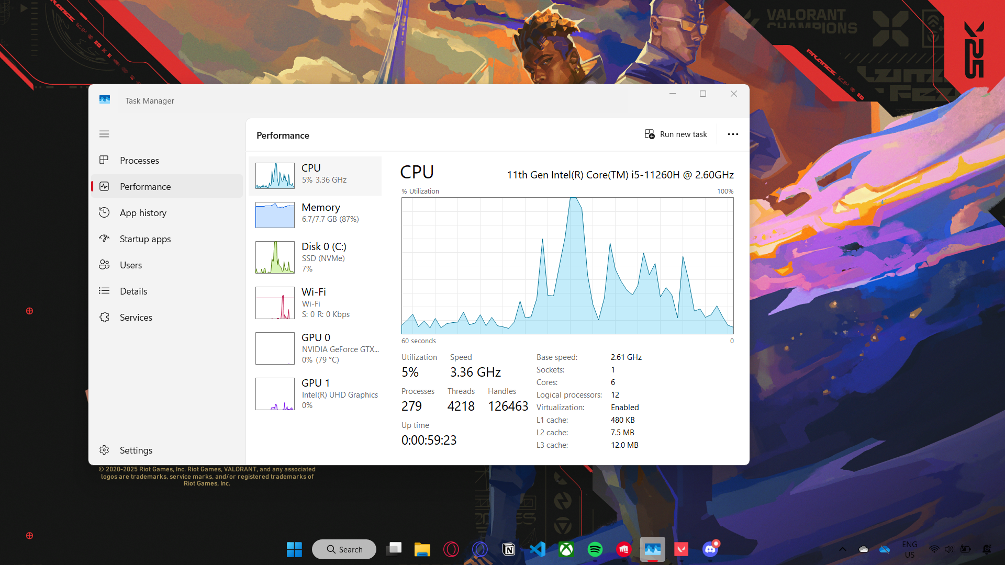Click the CPU utilization graph
The width and height of the screenshot is (1005, 565).
coord(567,266)
